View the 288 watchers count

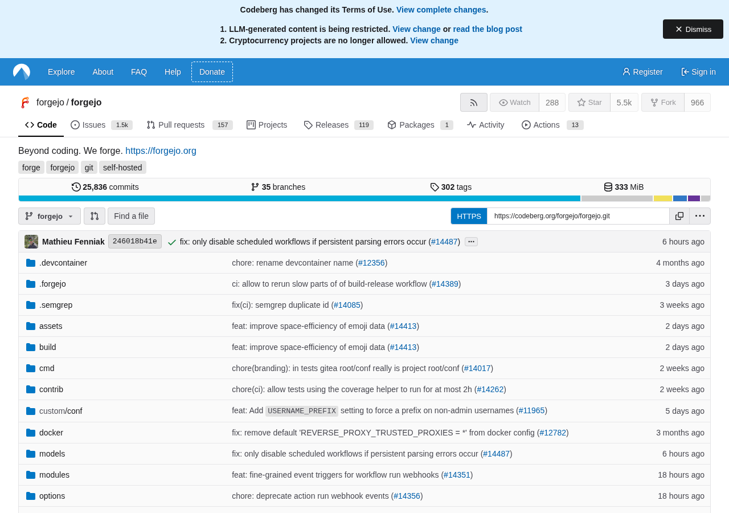pyautogui.click(x=552, y=103)
